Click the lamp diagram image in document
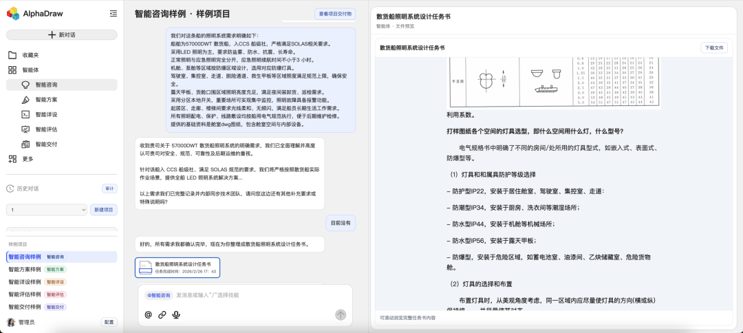The width and height of the screenshot is (743, 333). [554, 83]
